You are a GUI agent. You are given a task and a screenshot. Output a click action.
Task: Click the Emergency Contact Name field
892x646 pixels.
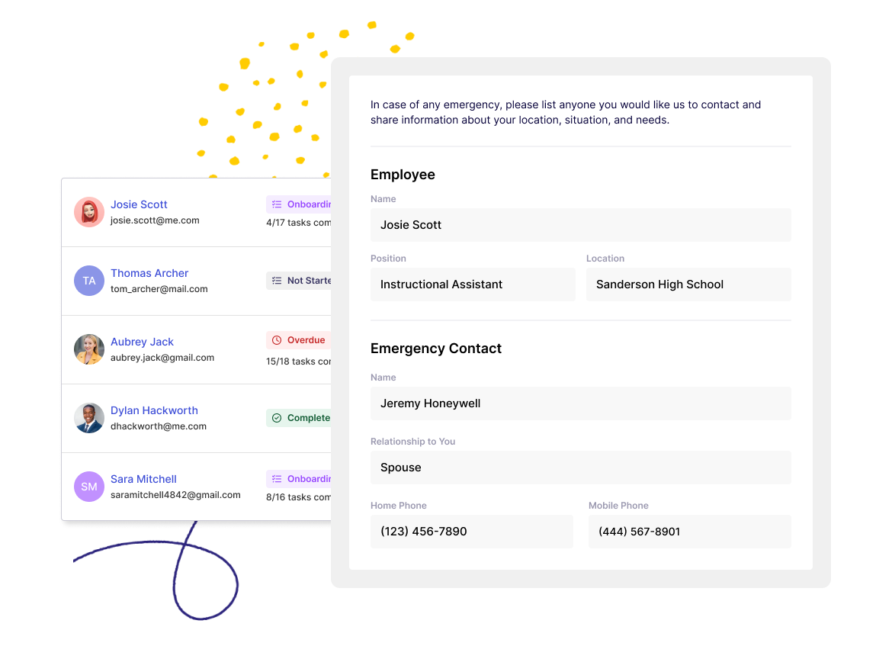coord(580,403)
